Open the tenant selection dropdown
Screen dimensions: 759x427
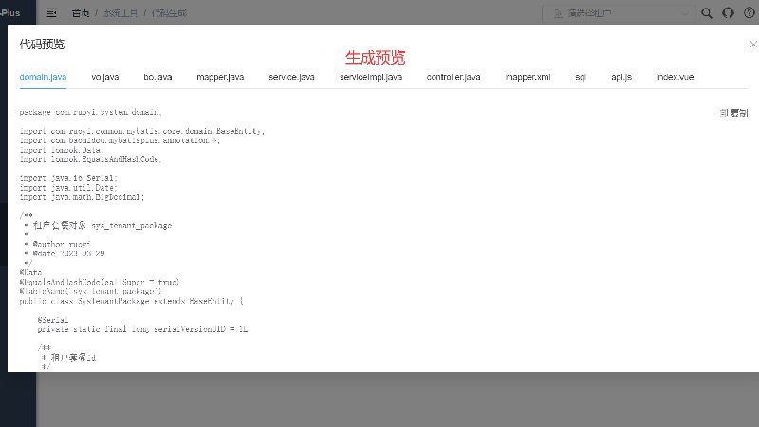click(620, 13)
